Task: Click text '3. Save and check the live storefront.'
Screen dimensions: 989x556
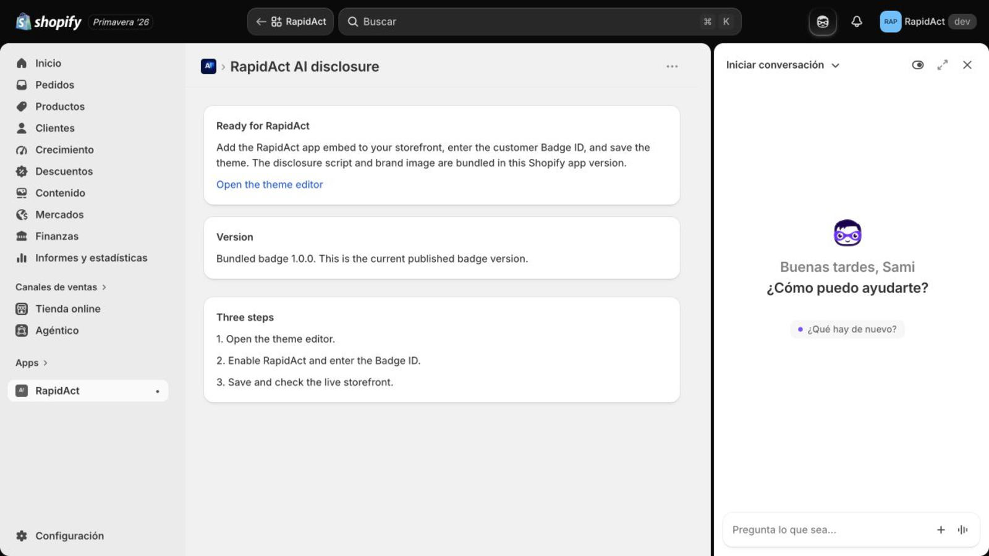Action: click(x=305, y=382)
